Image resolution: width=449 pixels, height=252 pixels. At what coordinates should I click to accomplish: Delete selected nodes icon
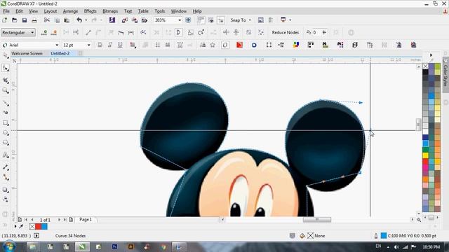tap(54, 33)
